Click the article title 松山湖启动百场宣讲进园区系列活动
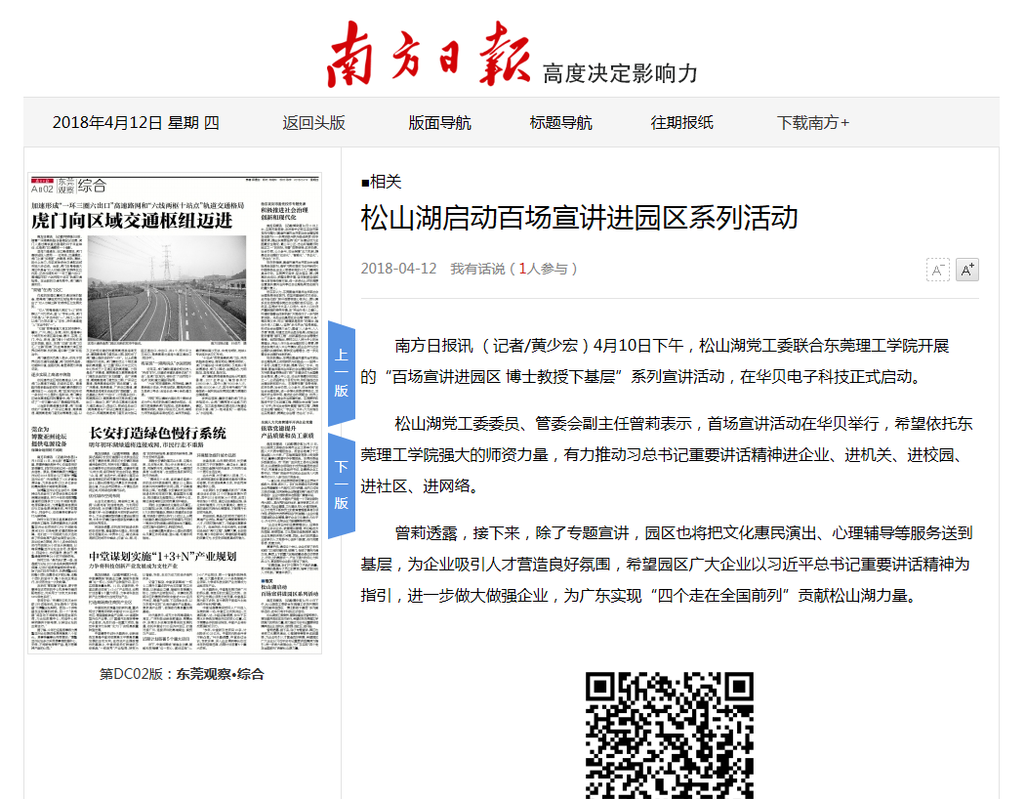1026x799 pixels. [579, 217]
